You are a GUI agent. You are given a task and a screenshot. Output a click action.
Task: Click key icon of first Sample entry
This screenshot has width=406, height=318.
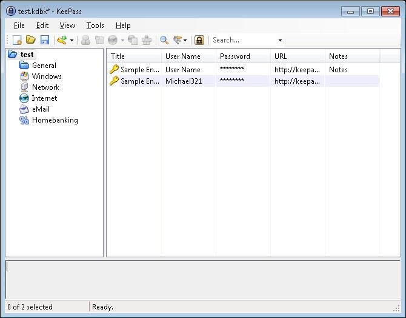click(114, 70)
